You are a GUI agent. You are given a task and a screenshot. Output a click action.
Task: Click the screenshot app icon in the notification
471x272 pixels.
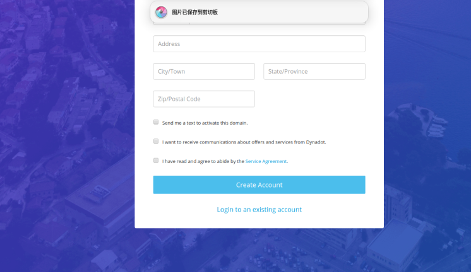pyautogui.click(x=161, y=12)
